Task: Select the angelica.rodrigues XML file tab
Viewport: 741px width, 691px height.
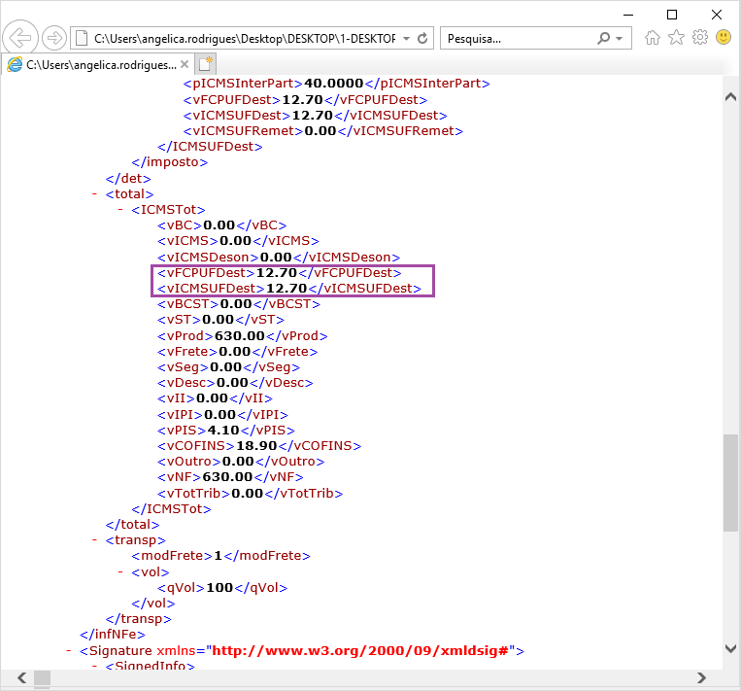Action: click(x=97, y=64)
